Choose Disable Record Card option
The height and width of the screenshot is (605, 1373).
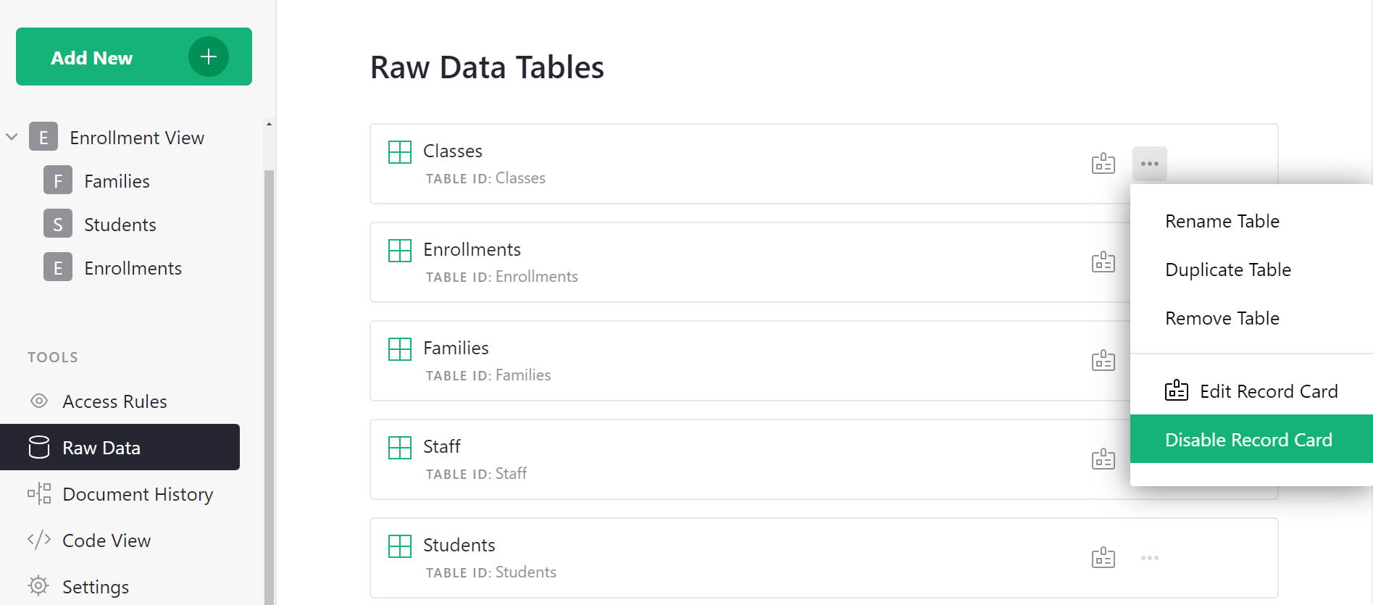[1248, 440]
